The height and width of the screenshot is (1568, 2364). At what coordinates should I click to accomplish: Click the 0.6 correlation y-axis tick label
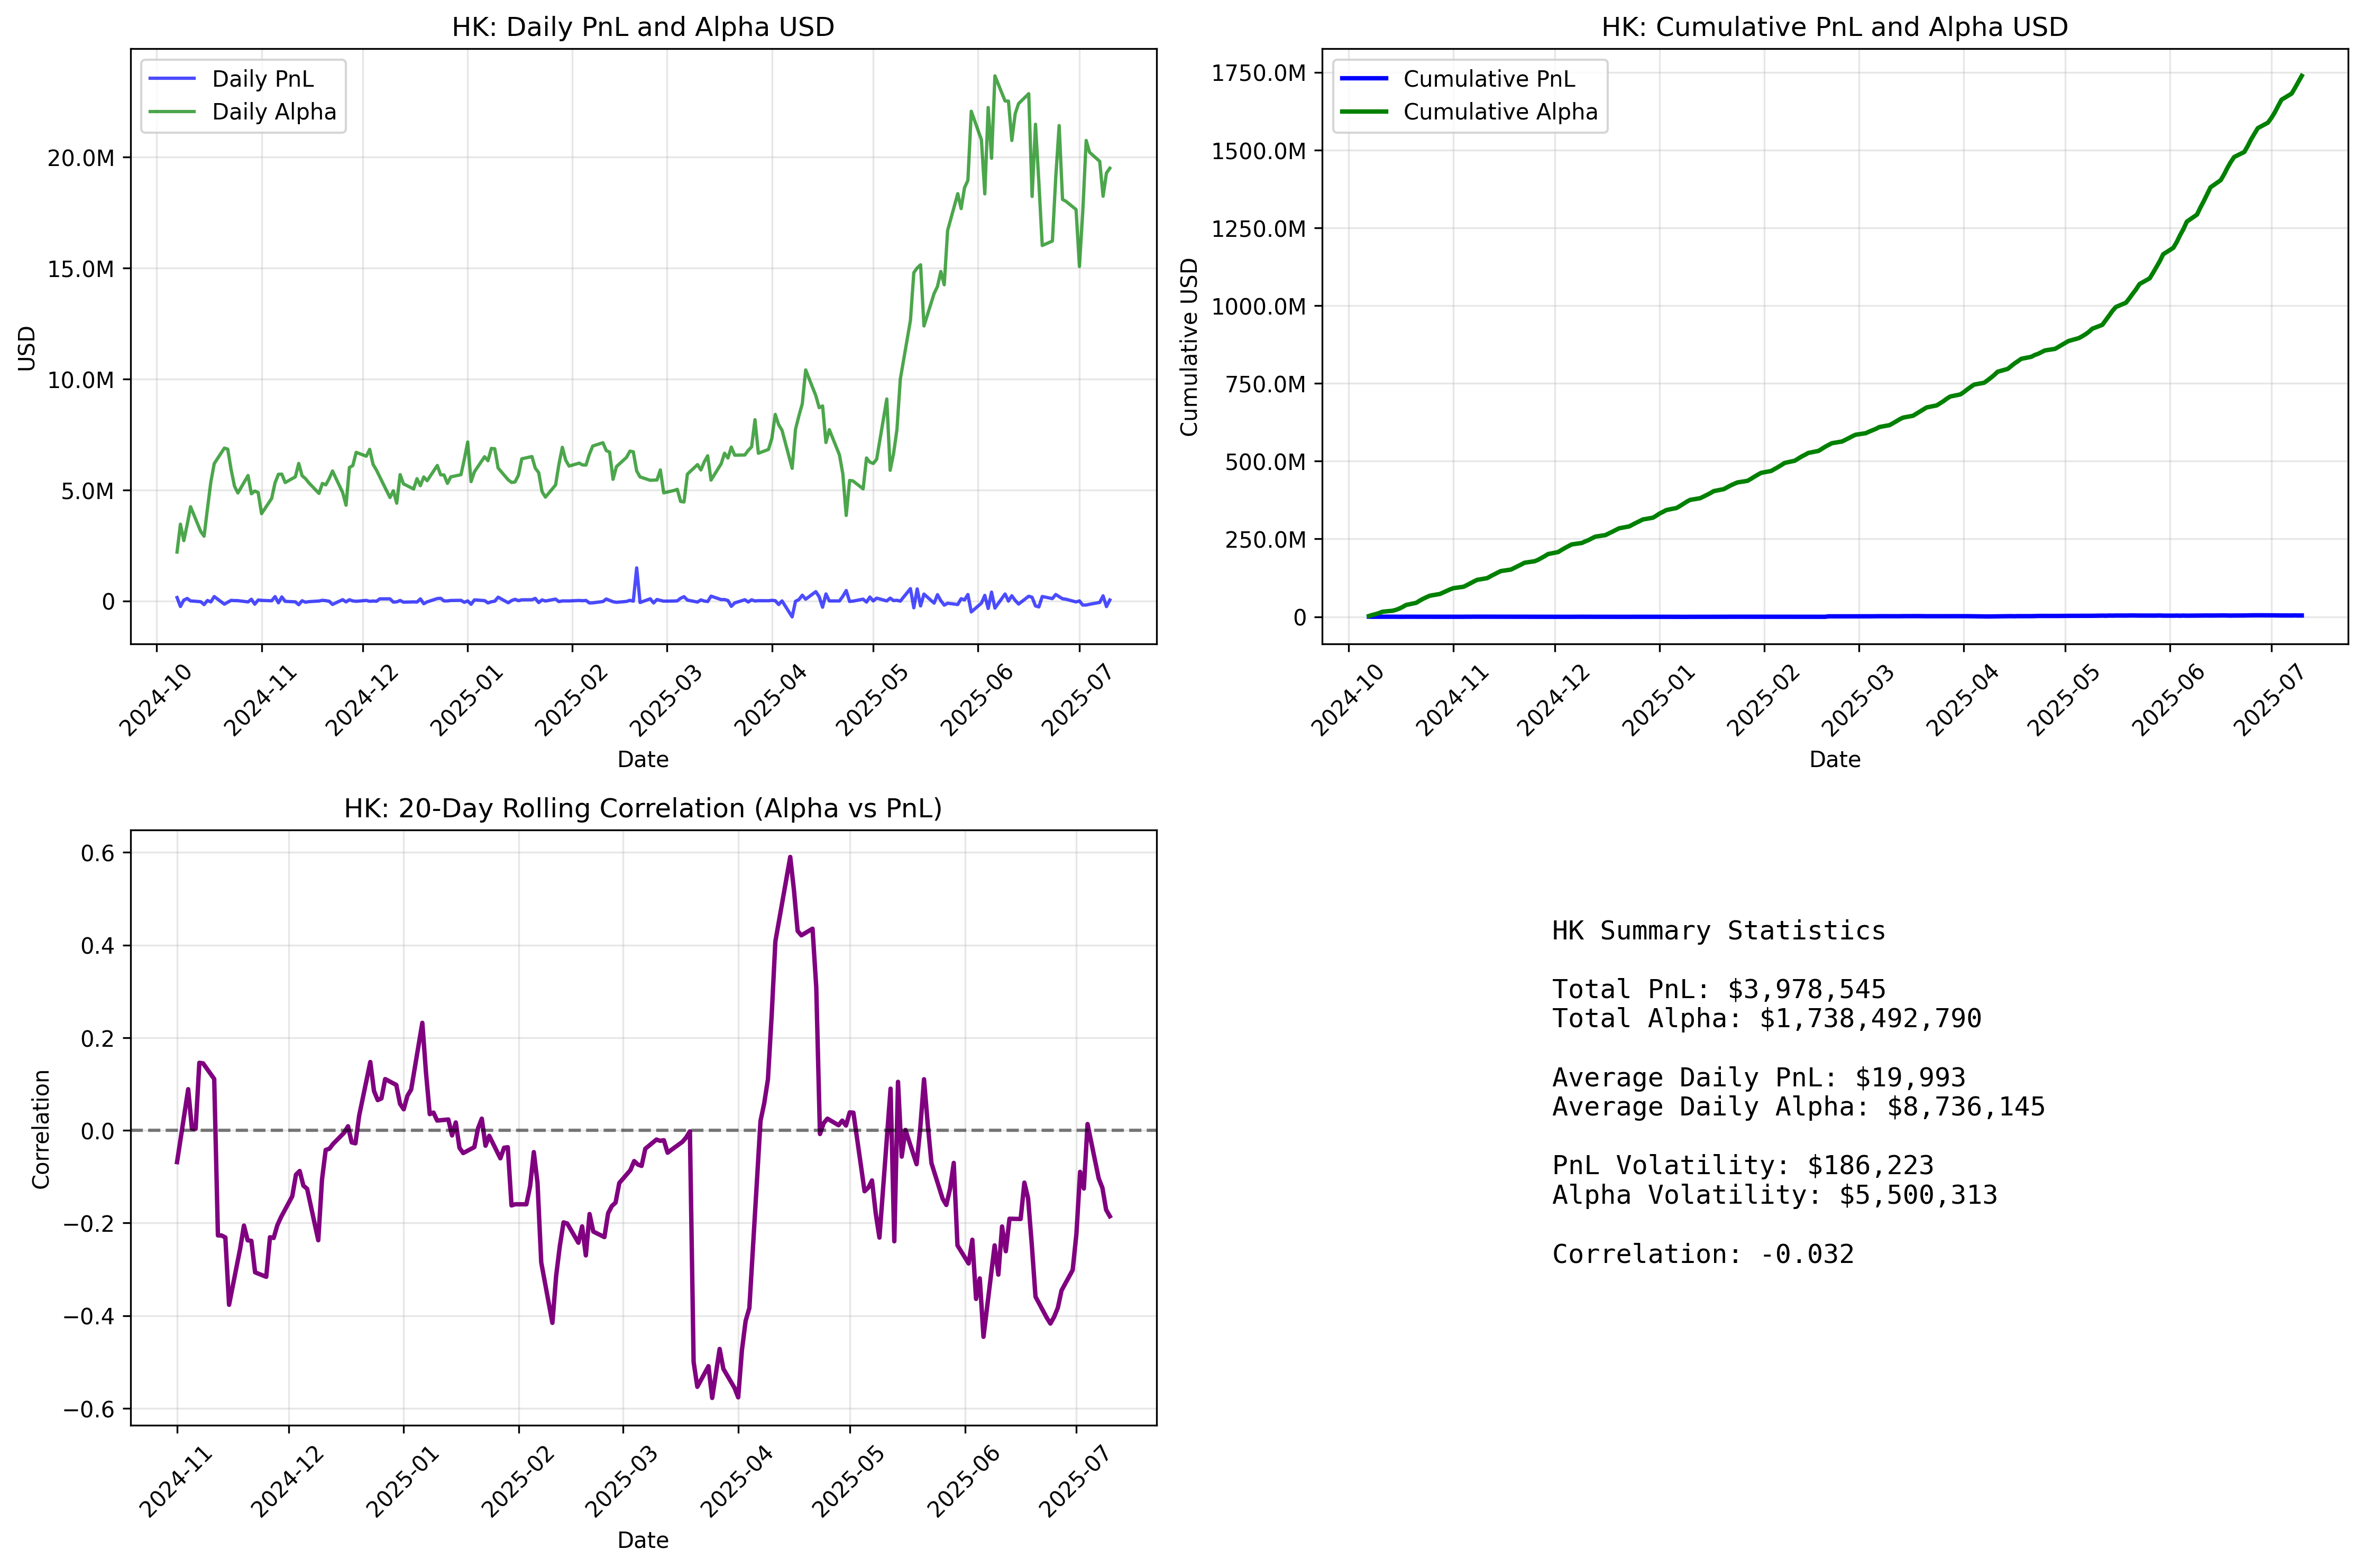[98, 853]
